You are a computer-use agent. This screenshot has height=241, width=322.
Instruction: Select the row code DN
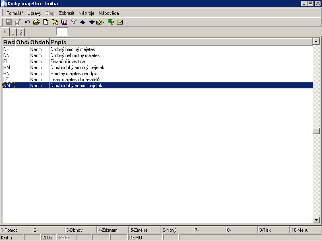click(x=6, y=55)
